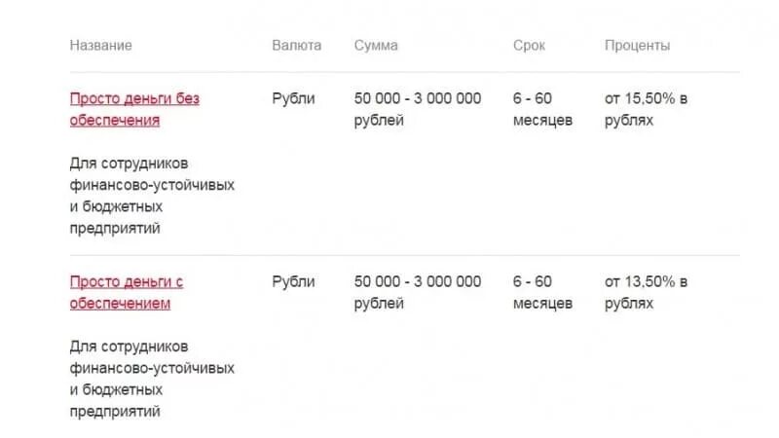Open the 'Просто деньги без обеспечения' link

pos(134,109)
